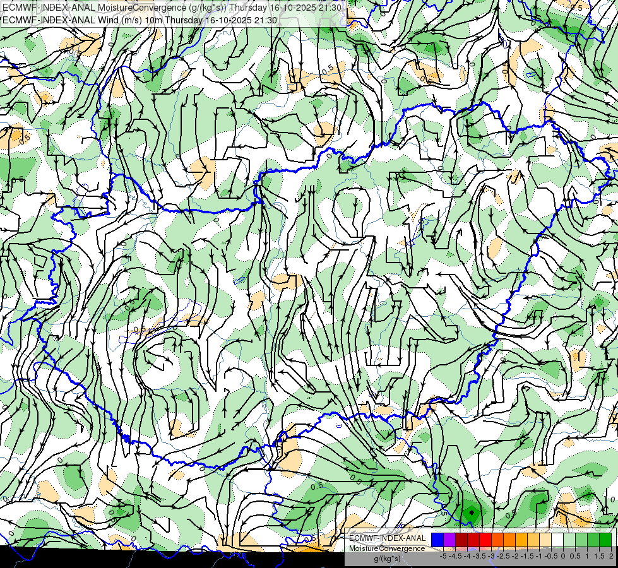Click the final 2 value on scale
Viewport: 618px width, 568px height.
click(x=611, y=556)
